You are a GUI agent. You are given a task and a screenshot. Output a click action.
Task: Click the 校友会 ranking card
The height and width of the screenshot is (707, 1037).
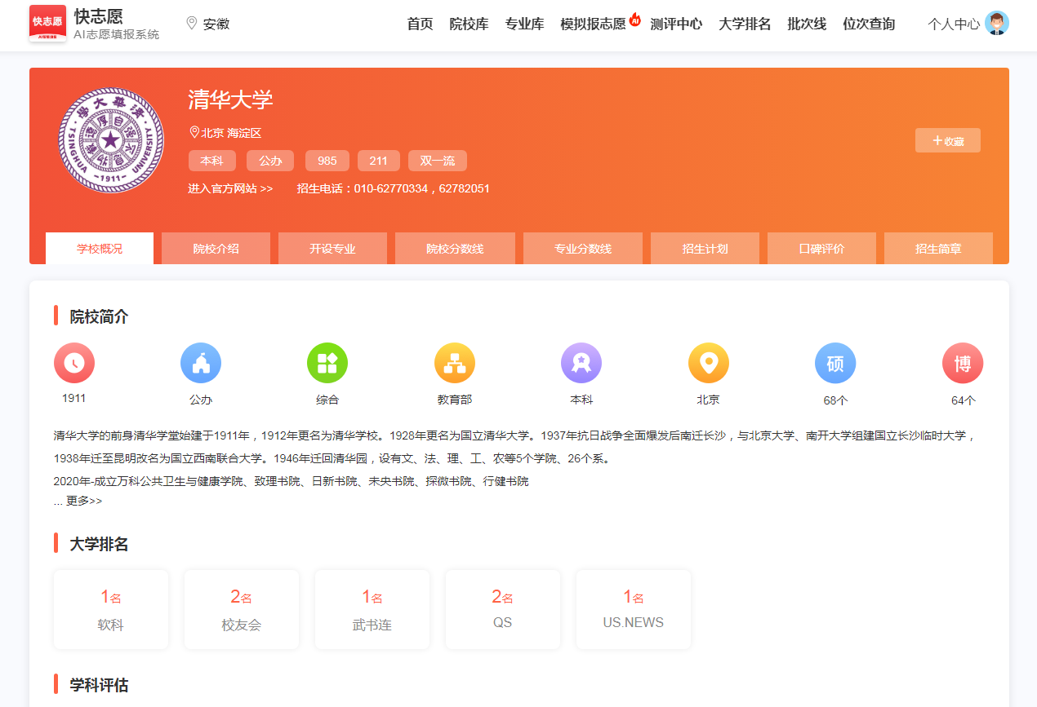242,609
